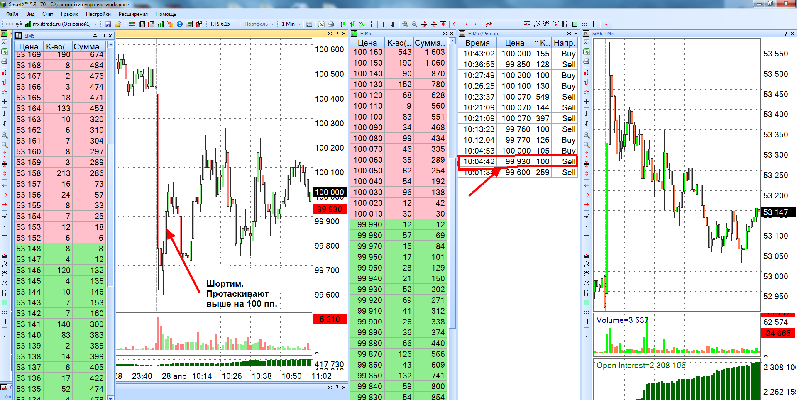Click green rectangle in RIM5 chart's side toolbar

pyautogui.click(x=5, y=302)
